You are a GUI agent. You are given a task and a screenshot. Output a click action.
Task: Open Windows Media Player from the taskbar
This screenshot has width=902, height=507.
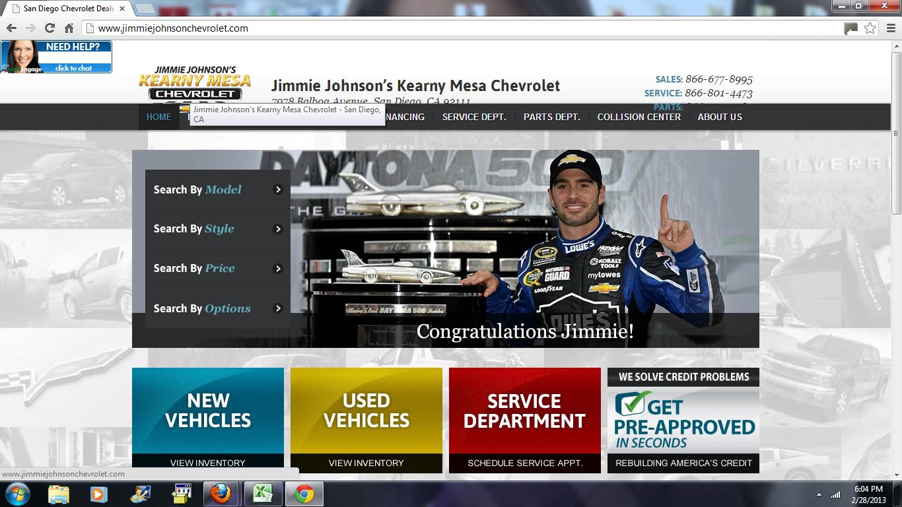[100, 493]
